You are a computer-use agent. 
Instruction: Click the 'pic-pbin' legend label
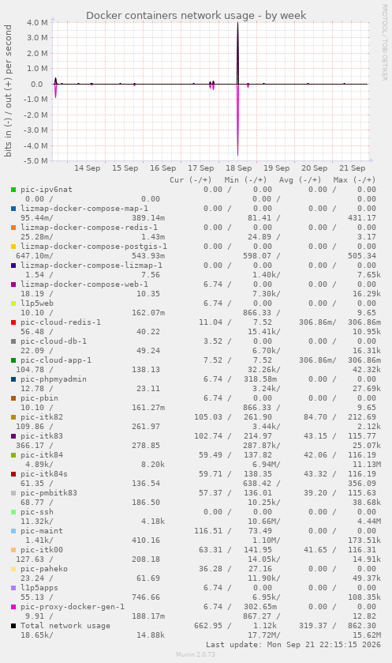pos(39,398)
